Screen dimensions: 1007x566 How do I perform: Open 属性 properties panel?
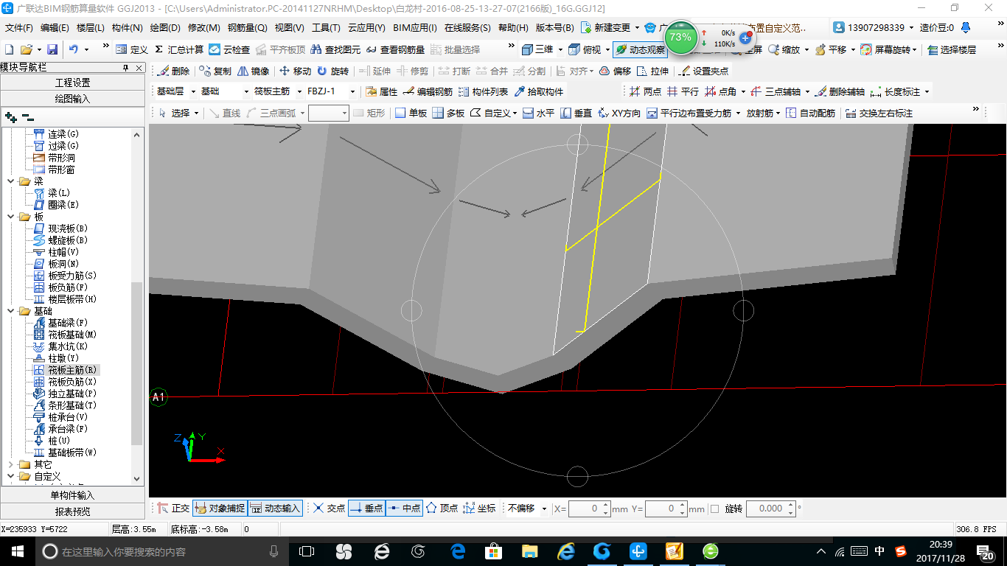click(x=382, y=92)
